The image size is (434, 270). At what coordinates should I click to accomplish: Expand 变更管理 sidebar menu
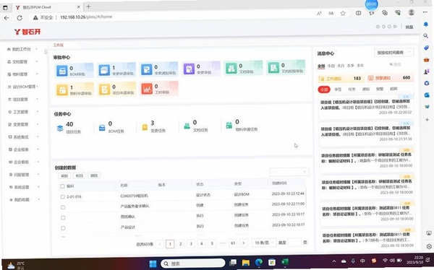point(22,124)
